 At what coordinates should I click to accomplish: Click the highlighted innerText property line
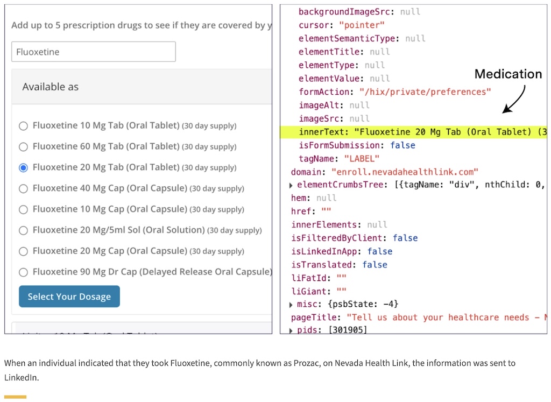pos(413,132)
